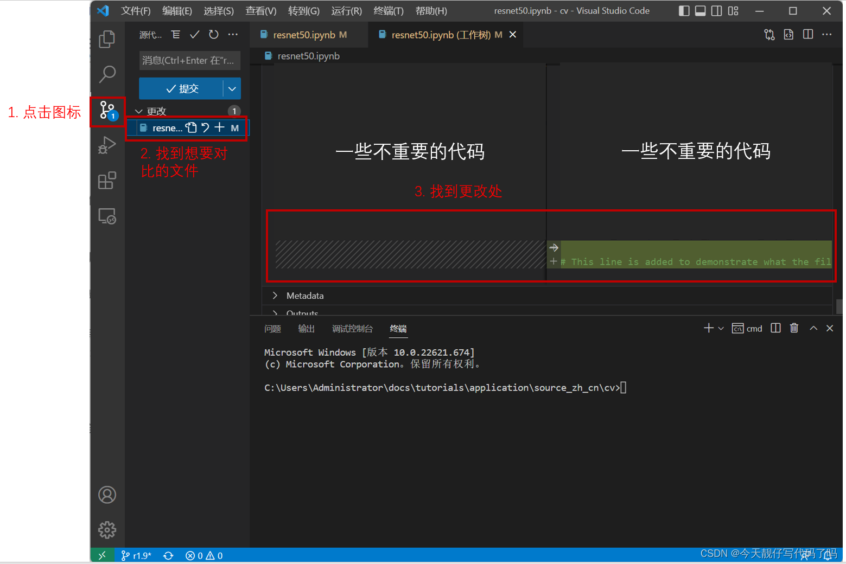Open remote window from status bar icon
Viewport: 846px width, 564px height.
click(102, 555)
